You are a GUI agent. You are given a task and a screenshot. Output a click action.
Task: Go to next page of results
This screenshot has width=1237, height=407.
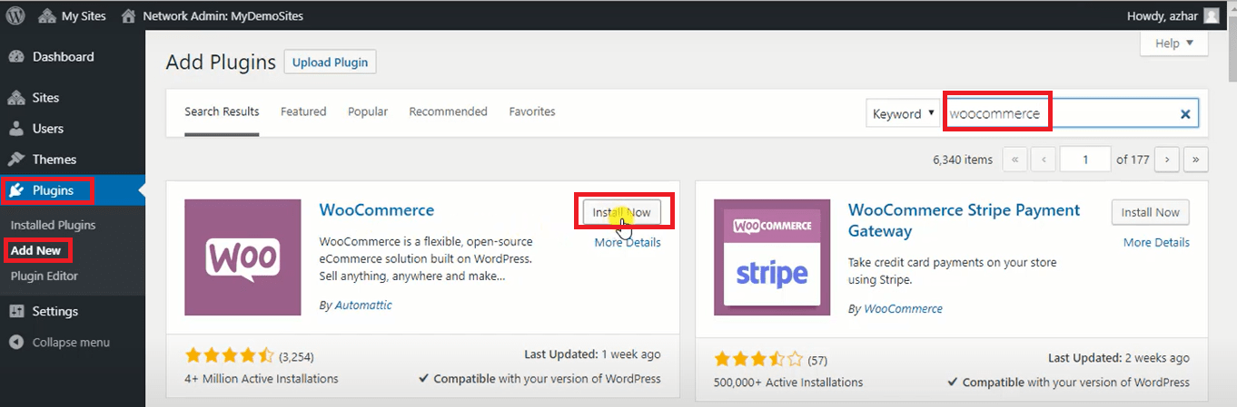[x=1167, y=160]
